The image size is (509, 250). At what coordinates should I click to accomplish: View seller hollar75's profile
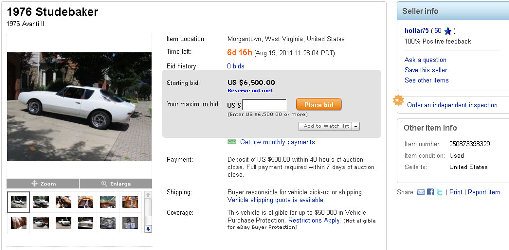pos(417,31)
